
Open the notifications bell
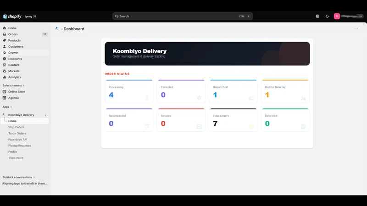(327, 16)
